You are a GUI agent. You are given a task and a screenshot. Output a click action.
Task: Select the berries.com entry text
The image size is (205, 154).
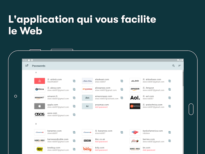coord(153,140)
